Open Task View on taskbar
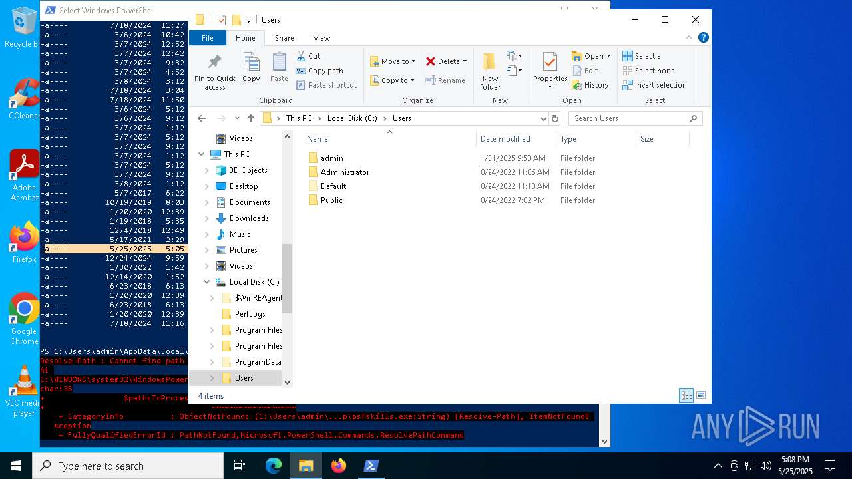The image size is (852, 479). coord(240,466)
